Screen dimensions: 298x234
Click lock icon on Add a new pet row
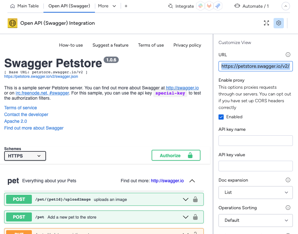(x=195, y=217)
